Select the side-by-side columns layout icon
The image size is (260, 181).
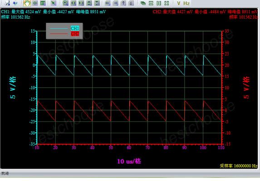tap(159, 3)
